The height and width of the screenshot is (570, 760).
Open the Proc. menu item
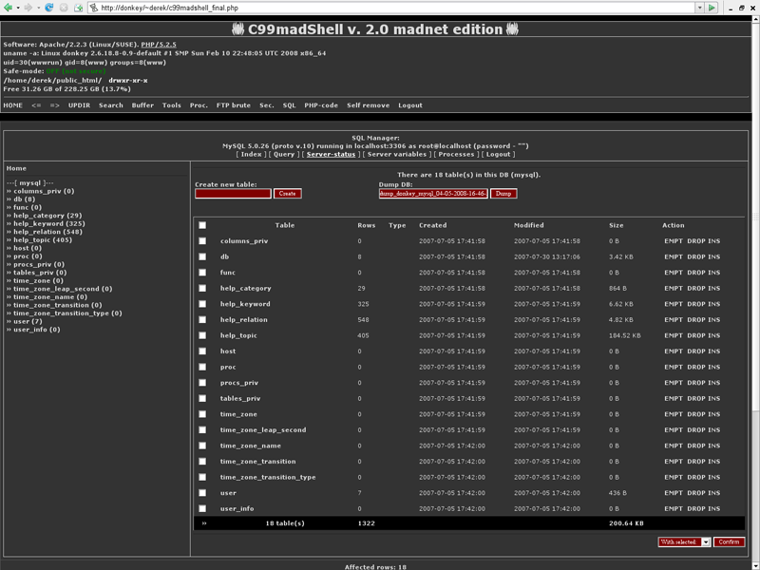tap(199, 105)
